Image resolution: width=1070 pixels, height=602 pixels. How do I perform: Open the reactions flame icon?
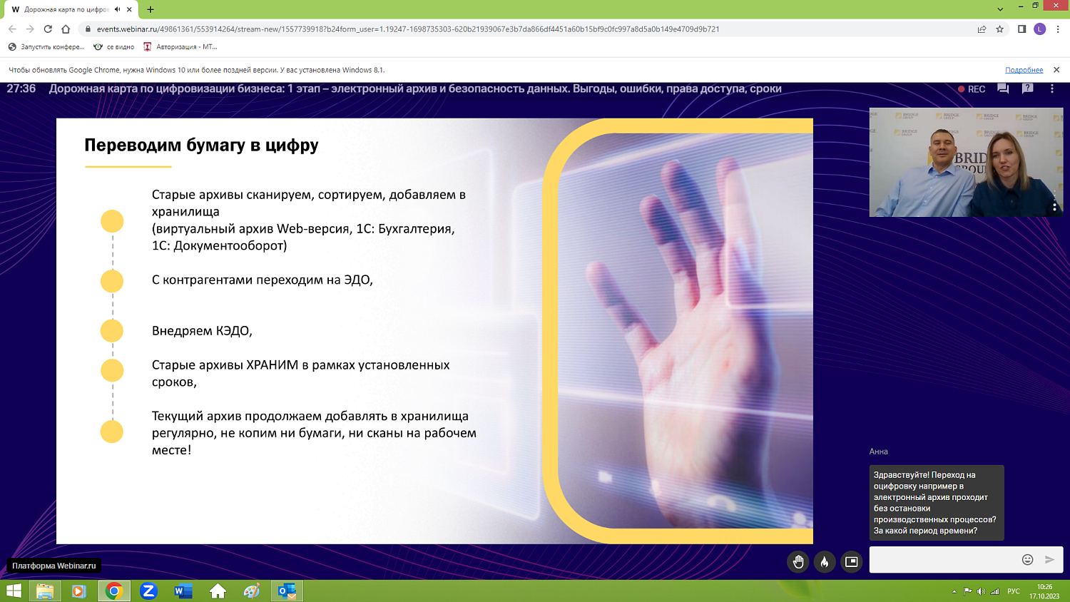(825, 561)
